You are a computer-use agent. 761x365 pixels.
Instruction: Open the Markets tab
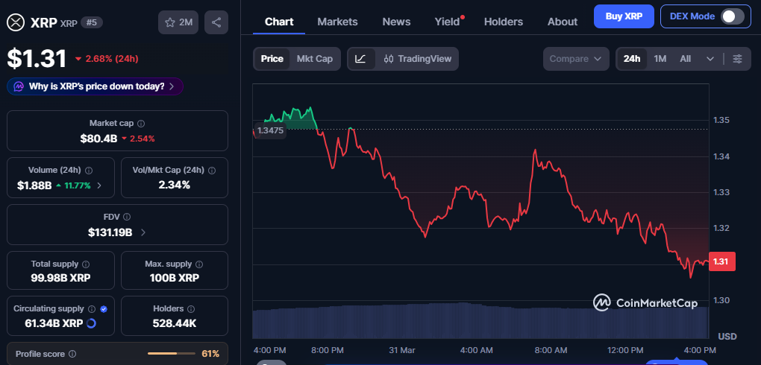pos(337,22)
